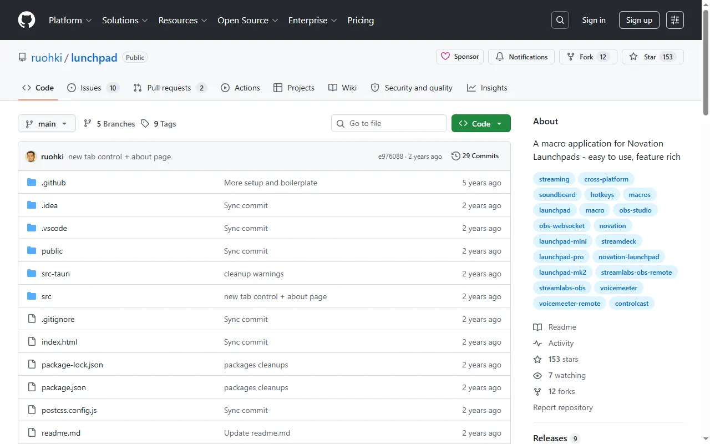Image resolution: width=710 pixels, height=444 pixels.
Task: Open the lunchpad repository name link
Action: click(94, 58)
